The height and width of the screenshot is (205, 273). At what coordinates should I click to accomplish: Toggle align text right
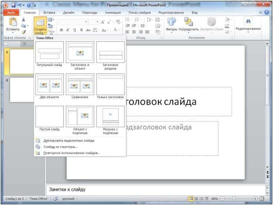141,32
